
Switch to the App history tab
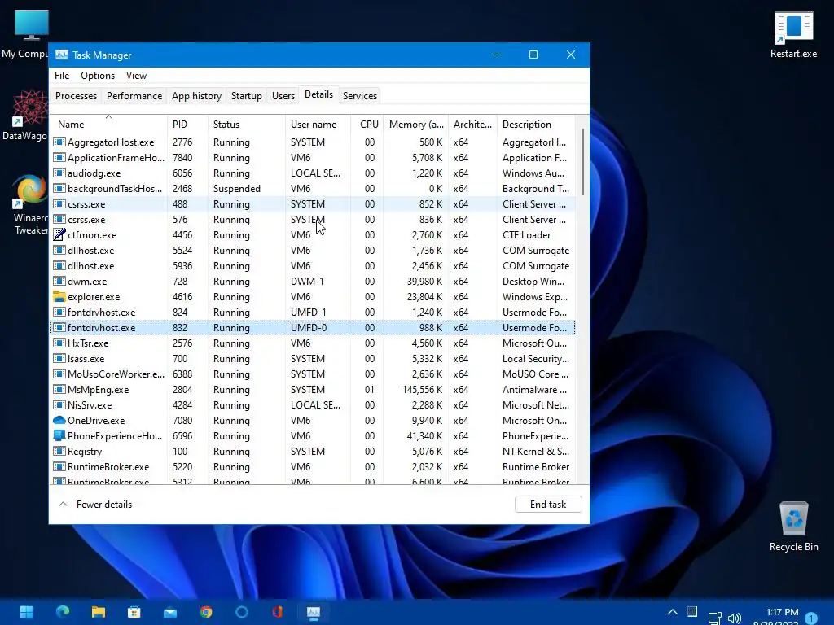[196, 96]
